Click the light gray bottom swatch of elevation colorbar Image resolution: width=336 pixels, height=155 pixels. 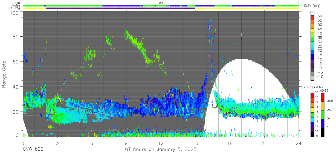click(x=313, y=78)
